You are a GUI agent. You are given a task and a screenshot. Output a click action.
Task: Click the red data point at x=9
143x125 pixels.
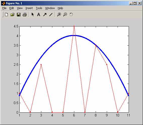[x=107, y=65]
